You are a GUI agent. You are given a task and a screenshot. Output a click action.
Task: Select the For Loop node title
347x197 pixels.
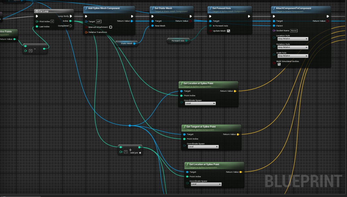pyautogui.click(x=44, y=11)
